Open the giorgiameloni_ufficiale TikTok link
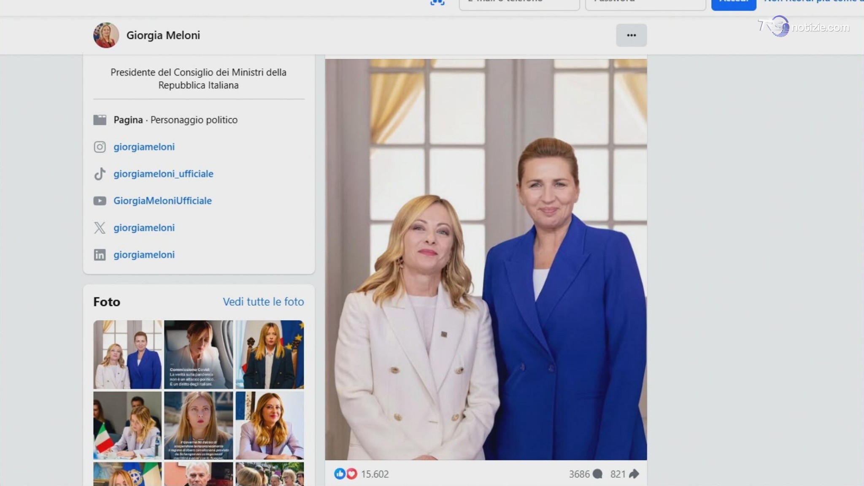Viewport: 864px width, 486px height. 163,174
